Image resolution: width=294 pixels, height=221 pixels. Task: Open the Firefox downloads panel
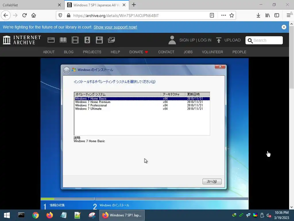pyautogui.click(x=258, y=16)
